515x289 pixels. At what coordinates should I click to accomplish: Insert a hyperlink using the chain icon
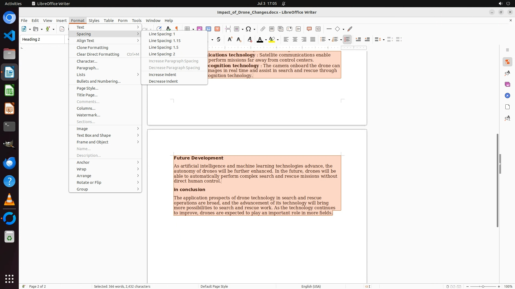click(263, 29)
